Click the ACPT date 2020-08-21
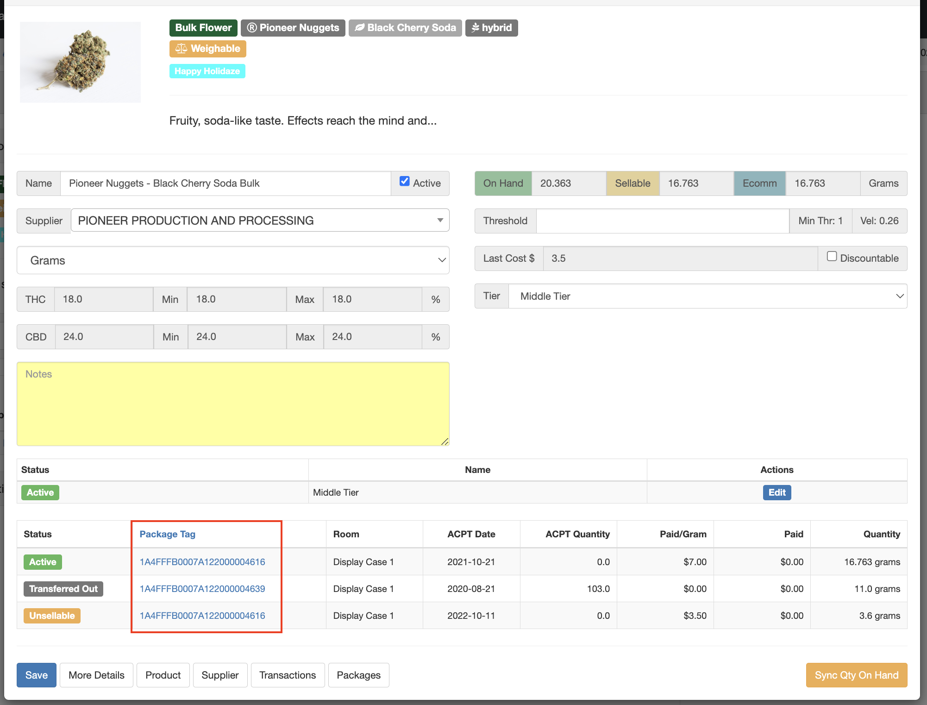Screen dimensions: 927x705 471,589
